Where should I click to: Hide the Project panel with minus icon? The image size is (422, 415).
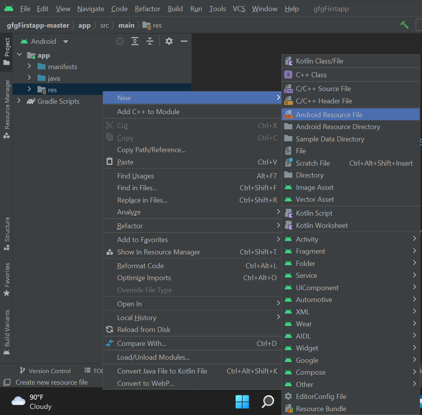point(184,41)
